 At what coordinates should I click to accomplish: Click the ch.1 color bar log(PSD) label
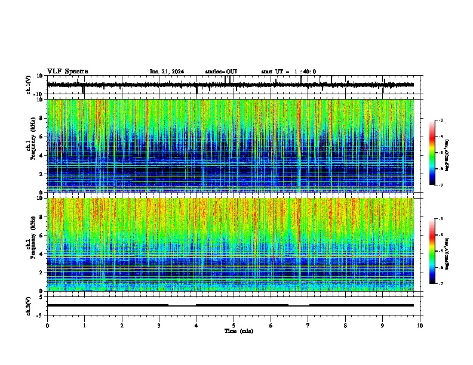447,156
